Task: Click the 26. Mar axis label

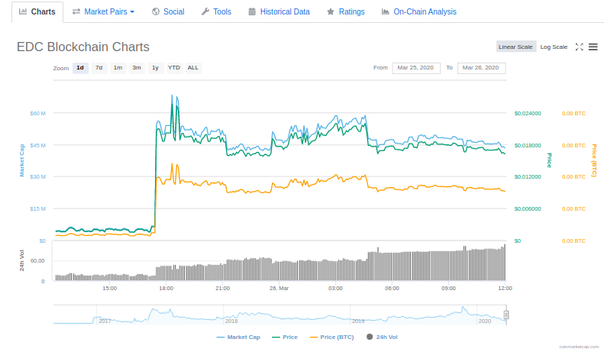Action: 279,288
